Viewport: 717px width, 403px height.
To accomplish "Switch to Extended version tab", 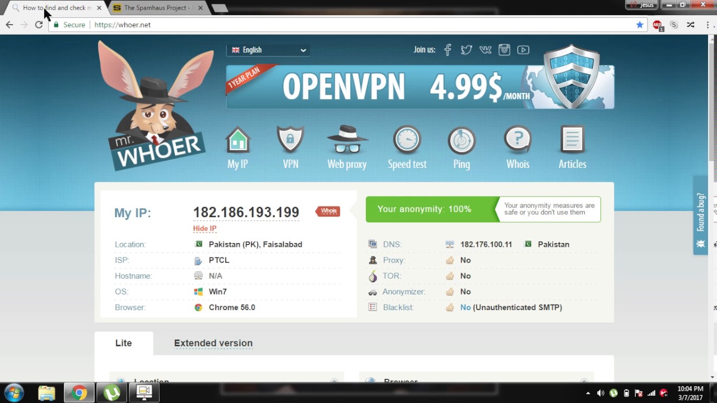I will [x=213, y=343].
